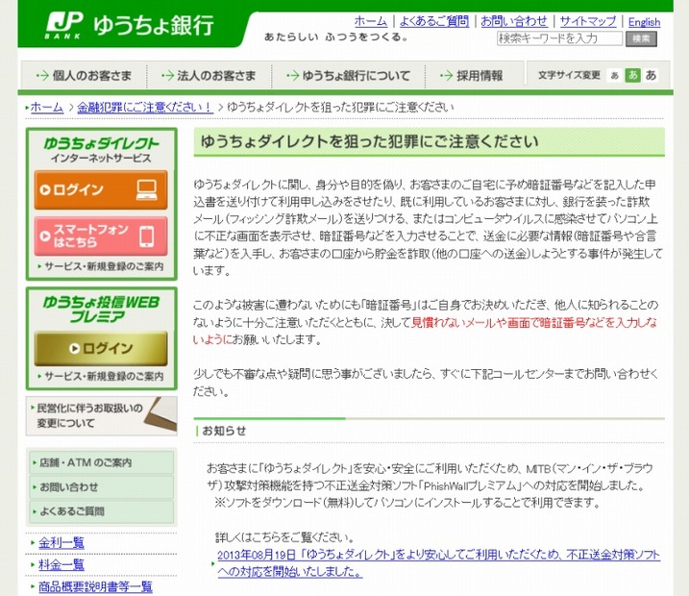
Task: Open the 法人のお客さま tab
Action: click(x=209, y=76)
